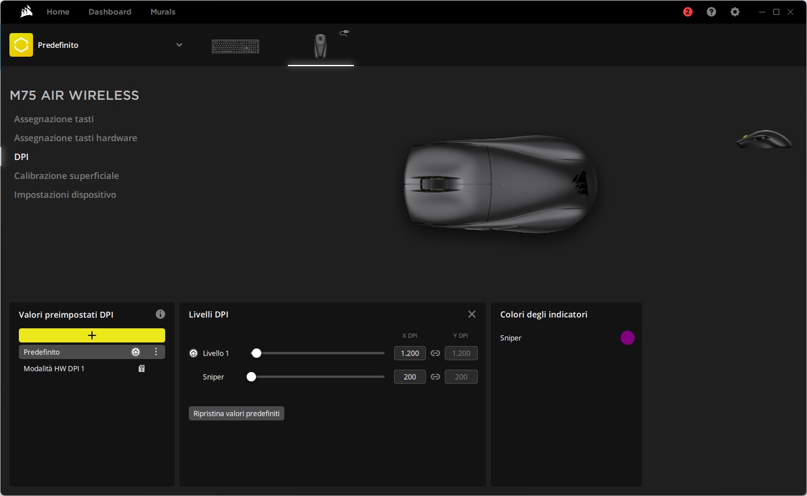Open the Dashboard tab
Viewport: 807px width, 496px height.
point(110,12)
